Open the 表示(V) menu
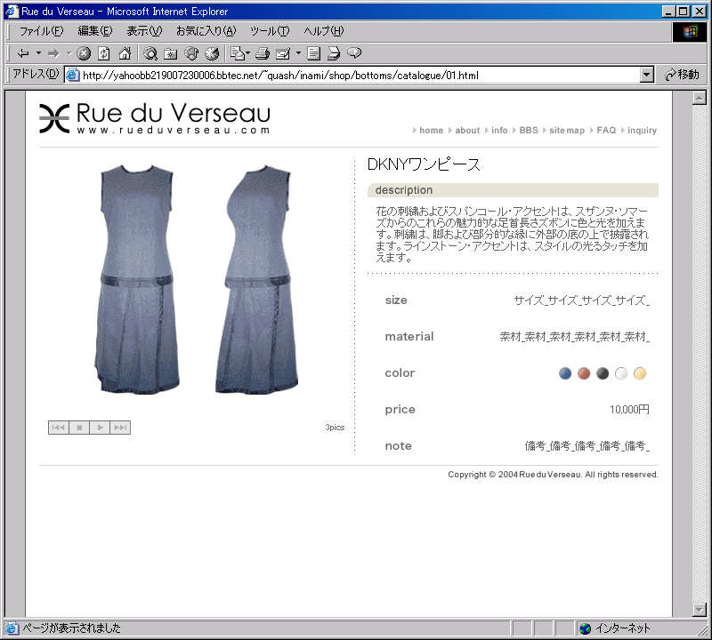 (144, 31)
